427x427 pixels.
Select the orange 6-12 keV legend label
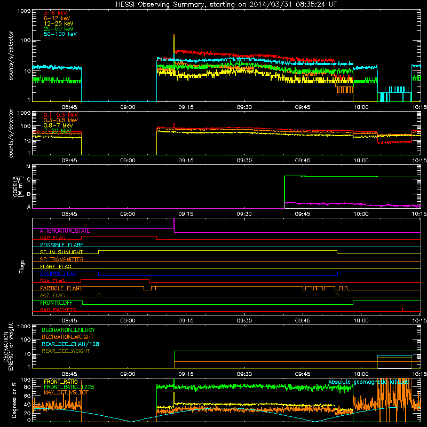pyautogui.click(x=57, y=18)
